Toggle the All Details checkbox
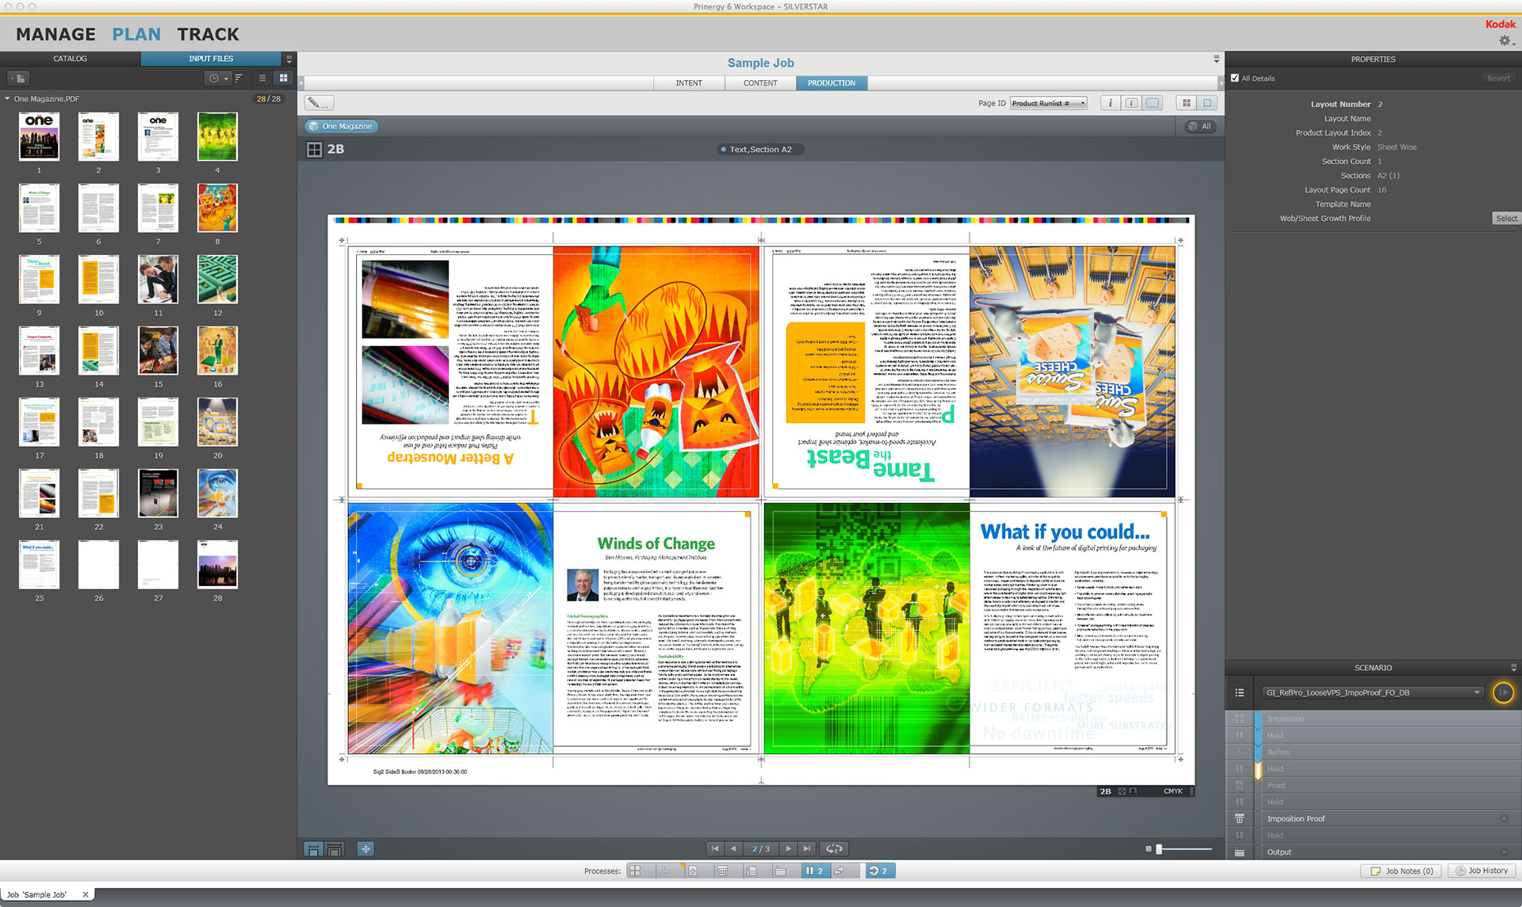Image resolution: width=1522 pixels, height=907 pixels. pyautogui.click(x=1235, y=78)
